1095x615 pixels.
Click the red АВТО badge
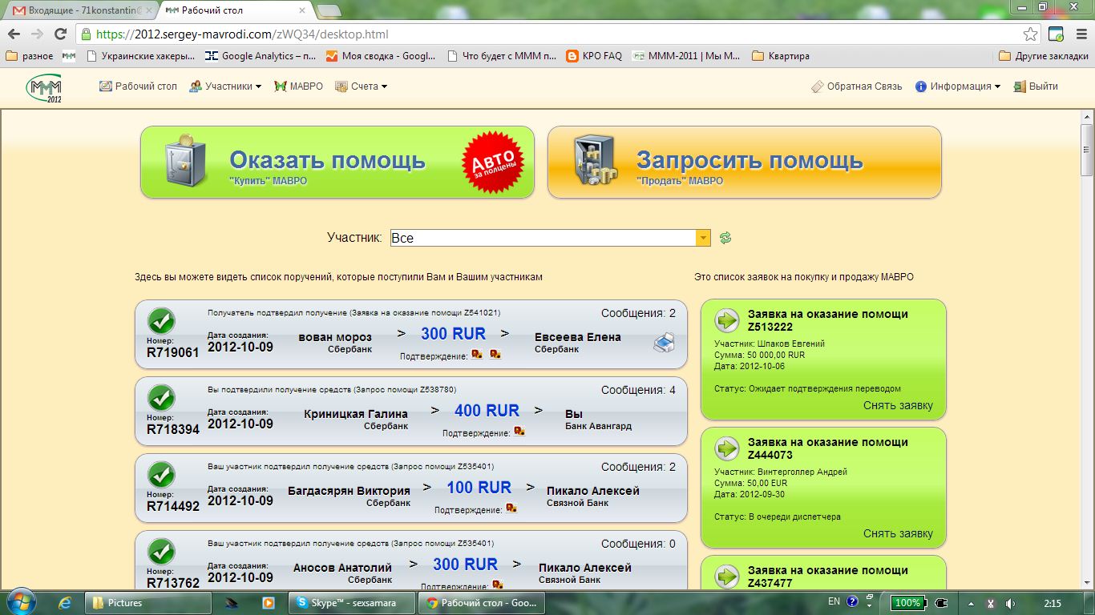[x=493, y=163]
